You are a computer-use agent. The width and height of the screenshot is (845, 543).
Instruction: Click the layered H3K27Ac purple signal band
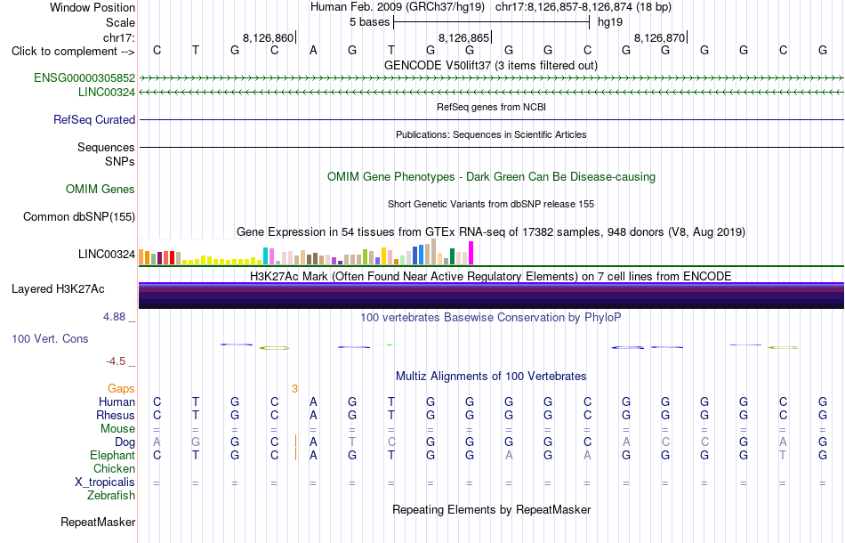(491, 296)
